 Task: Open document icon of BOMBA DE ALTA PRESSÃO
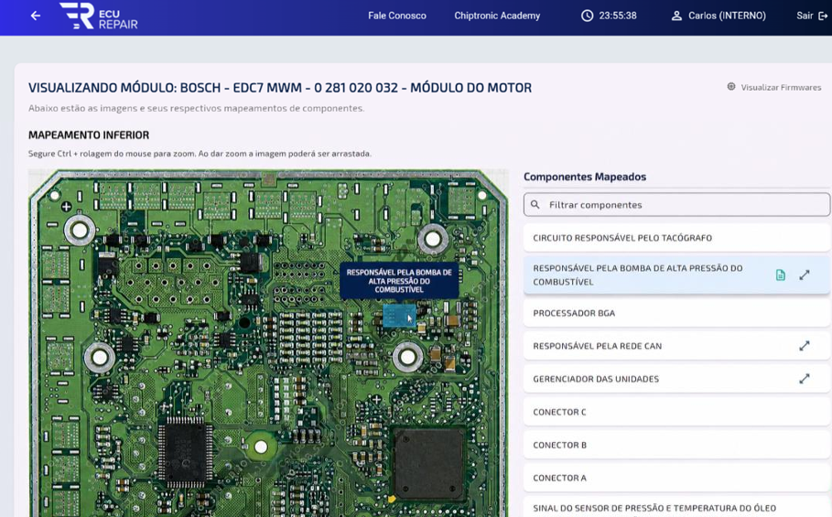tap(780, 275)
